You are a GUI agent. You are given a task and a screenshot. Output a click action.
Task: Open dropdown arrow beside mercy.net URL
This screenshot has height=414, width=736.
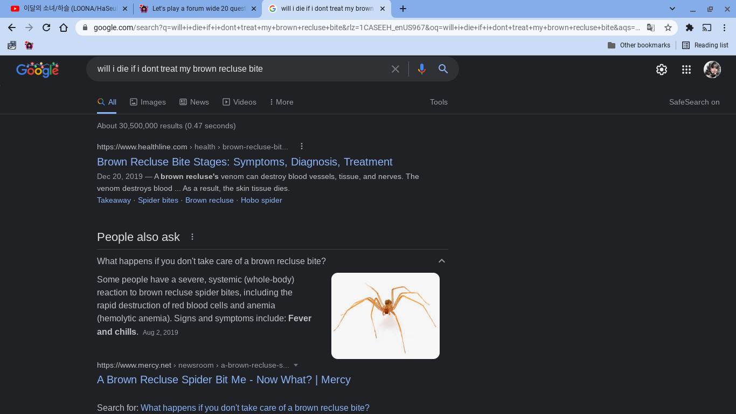click(295, 365)
